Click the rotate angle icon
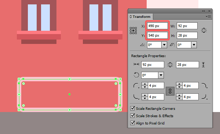 [x=142, y=45]
